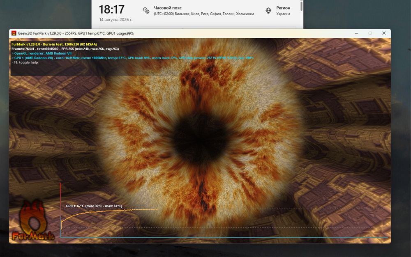
Task: Click the FurMark Burn-in test overlay line
Action: 54,44
